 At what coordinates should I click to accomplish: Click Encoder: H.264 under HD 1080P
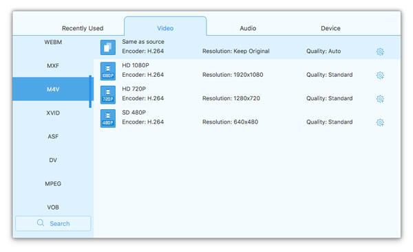point(142,75)
